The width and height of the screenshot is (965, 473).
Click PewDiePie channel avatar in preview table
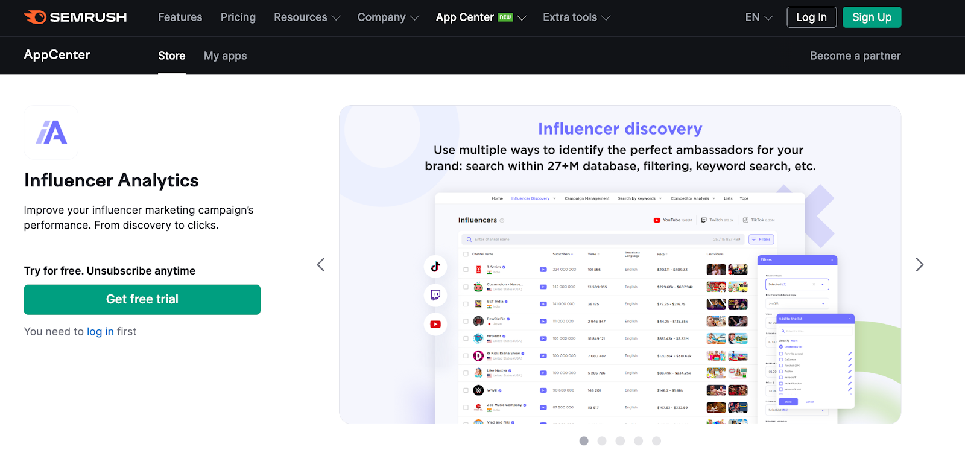(478, 321)
